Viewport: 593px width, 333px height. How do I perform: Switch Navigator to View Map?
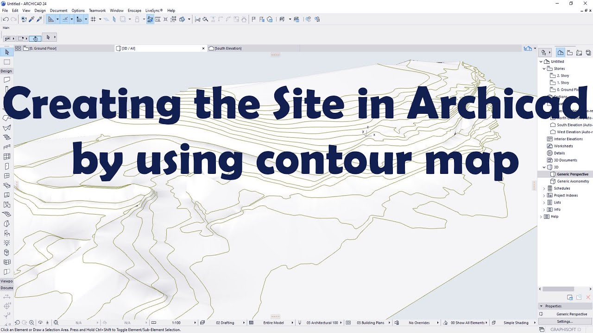point(570,53)
